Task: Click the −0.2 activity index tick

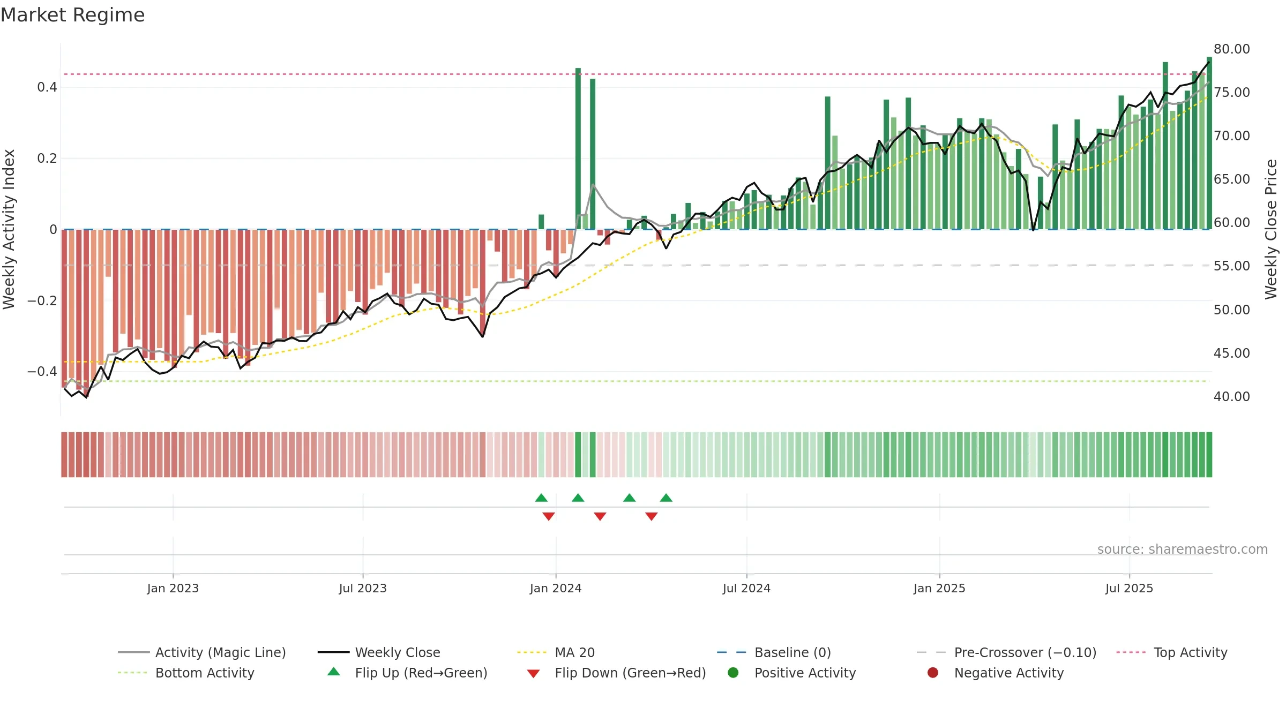Action: point(42,300)
